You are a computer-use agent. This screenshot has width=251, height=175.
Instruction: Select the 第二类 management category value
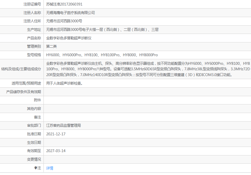51,46
